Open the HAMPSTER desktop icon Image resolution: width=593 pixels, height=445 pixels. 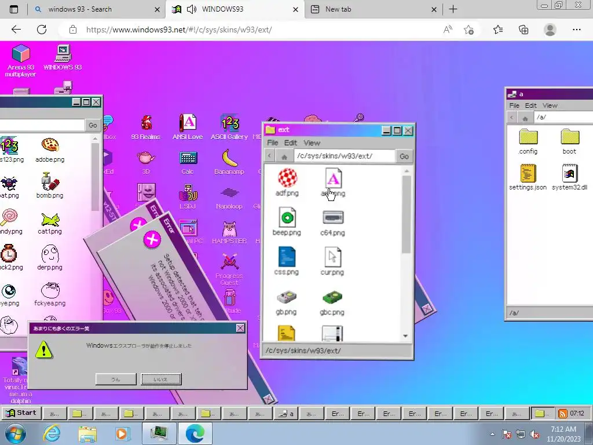(229, 232)
